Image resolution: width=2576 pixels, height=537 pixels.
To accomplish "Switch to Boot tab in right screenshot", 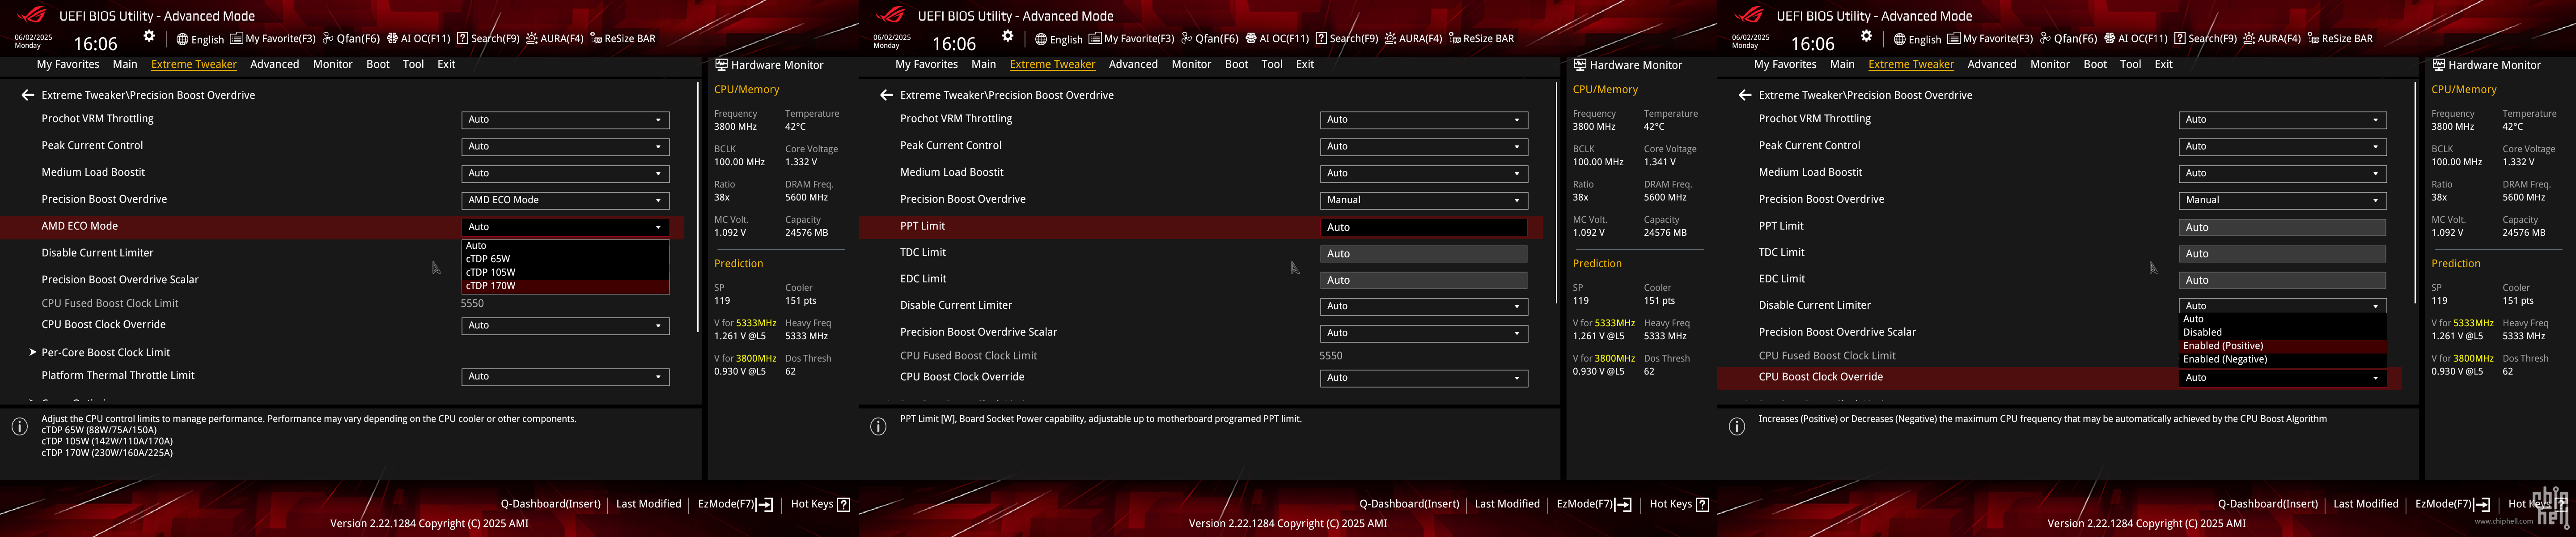I will point(2095,64).
